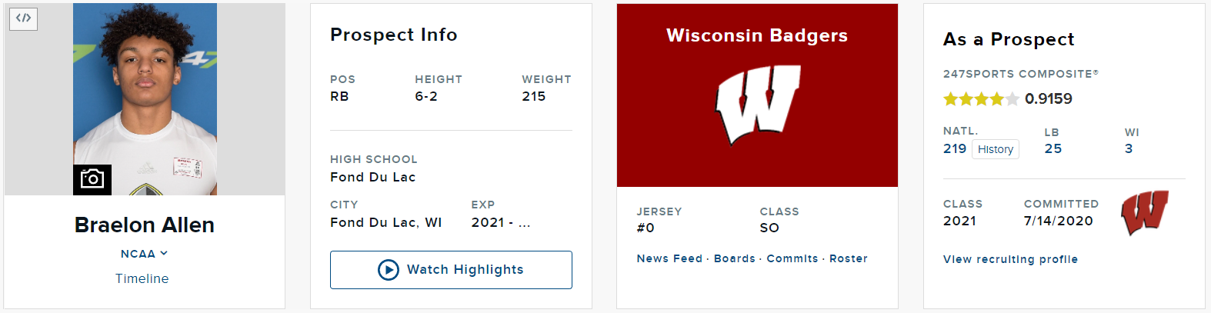Select WI state ranking 3
This screenshot has width=1211, height=313.
tap(1129, 148)
